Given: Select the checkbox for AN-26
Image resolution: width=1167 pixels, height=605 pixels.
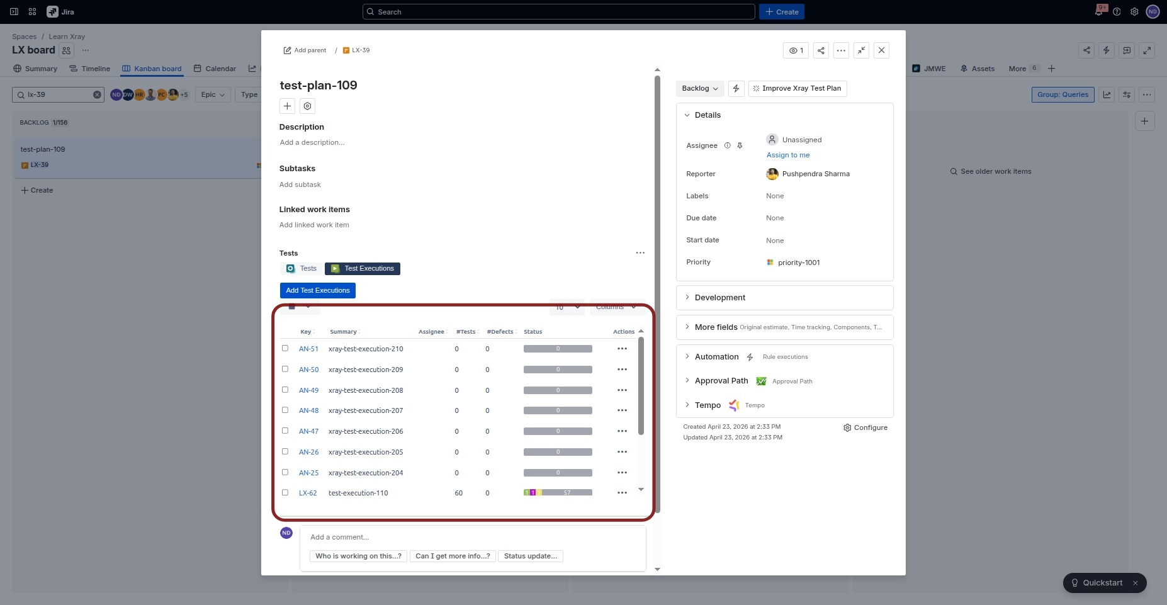Looking at the screenshot, I should pos(285,451).
